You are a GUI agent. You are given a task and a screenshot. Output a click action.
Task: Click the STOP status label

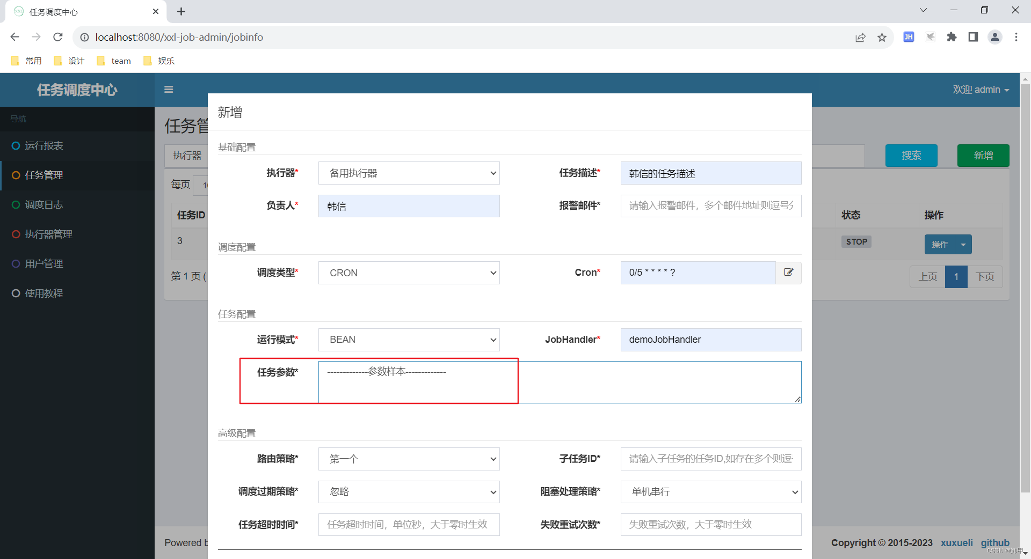pyautogui.click(x=856, y=242)
